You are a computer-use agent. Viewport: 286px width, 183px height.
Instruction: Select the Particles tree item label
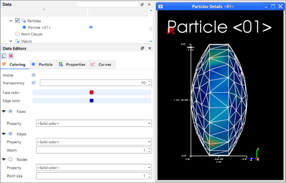(x=34, y=21)
